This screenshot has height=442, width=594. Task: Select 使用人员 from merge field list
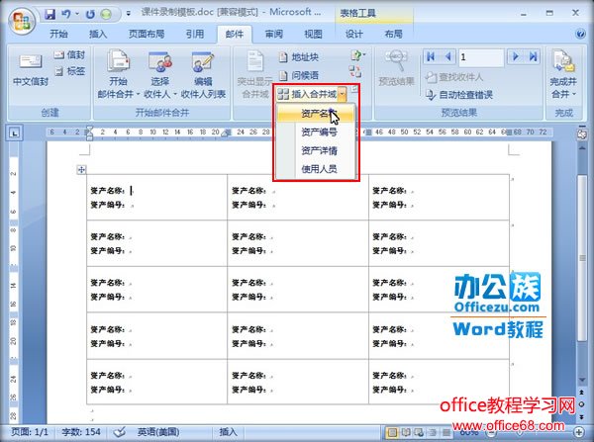point(317,169)
